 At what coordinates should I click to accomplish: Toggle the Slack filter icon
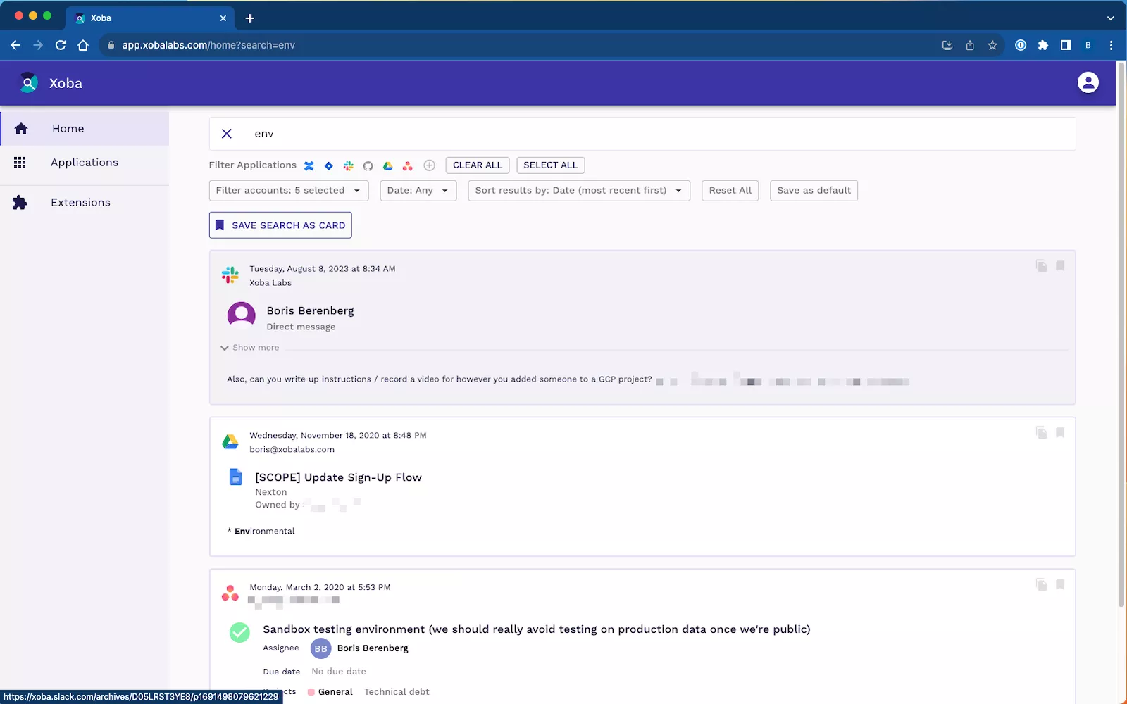point(348,166)
